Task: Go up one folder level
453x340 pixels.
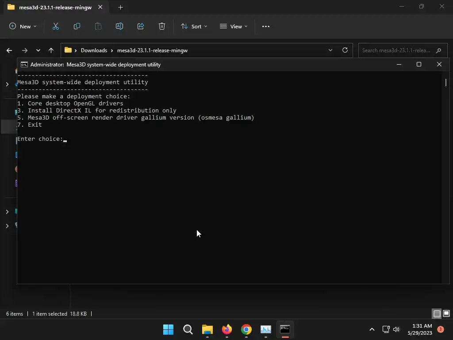Action: pos(51,50)
